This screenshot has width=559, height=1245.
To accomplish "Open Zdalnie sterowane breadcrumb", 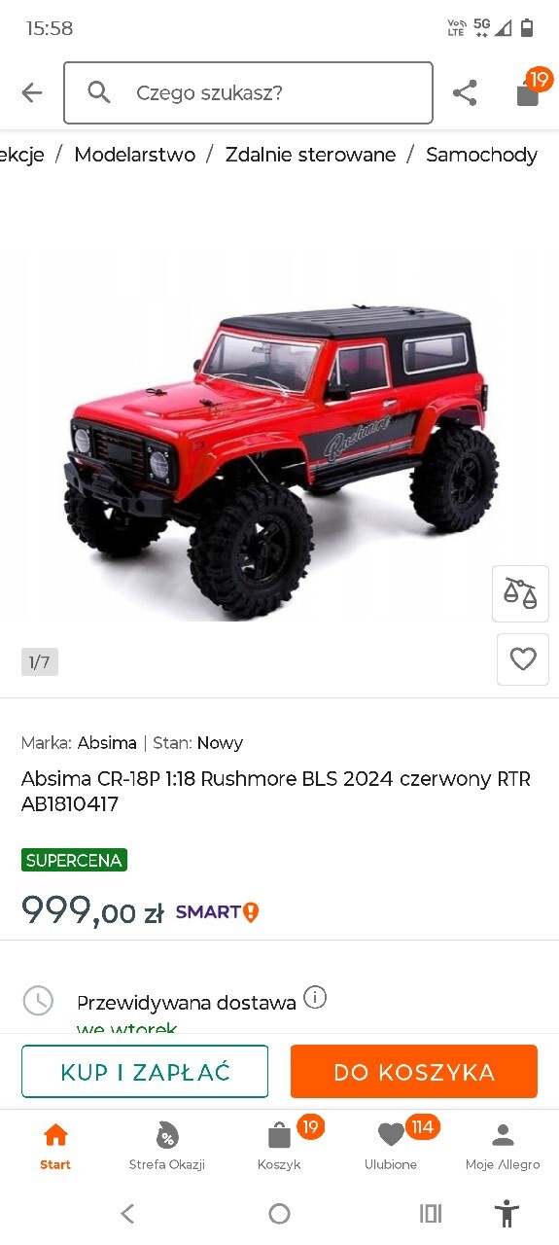I will pyautogui.click(x=311, y=155).
